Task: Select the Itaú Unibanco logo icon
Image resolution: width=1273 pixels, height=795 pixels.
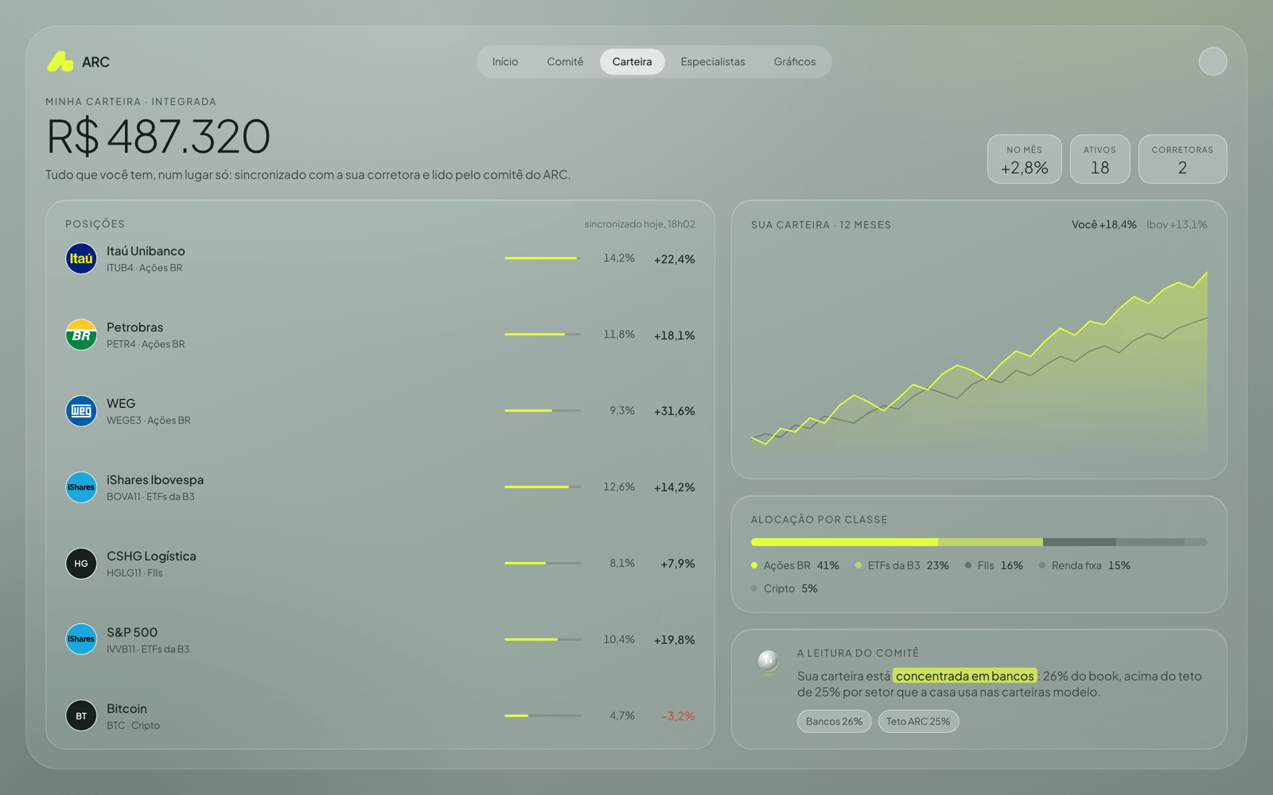Action: [x=81, y=258]
